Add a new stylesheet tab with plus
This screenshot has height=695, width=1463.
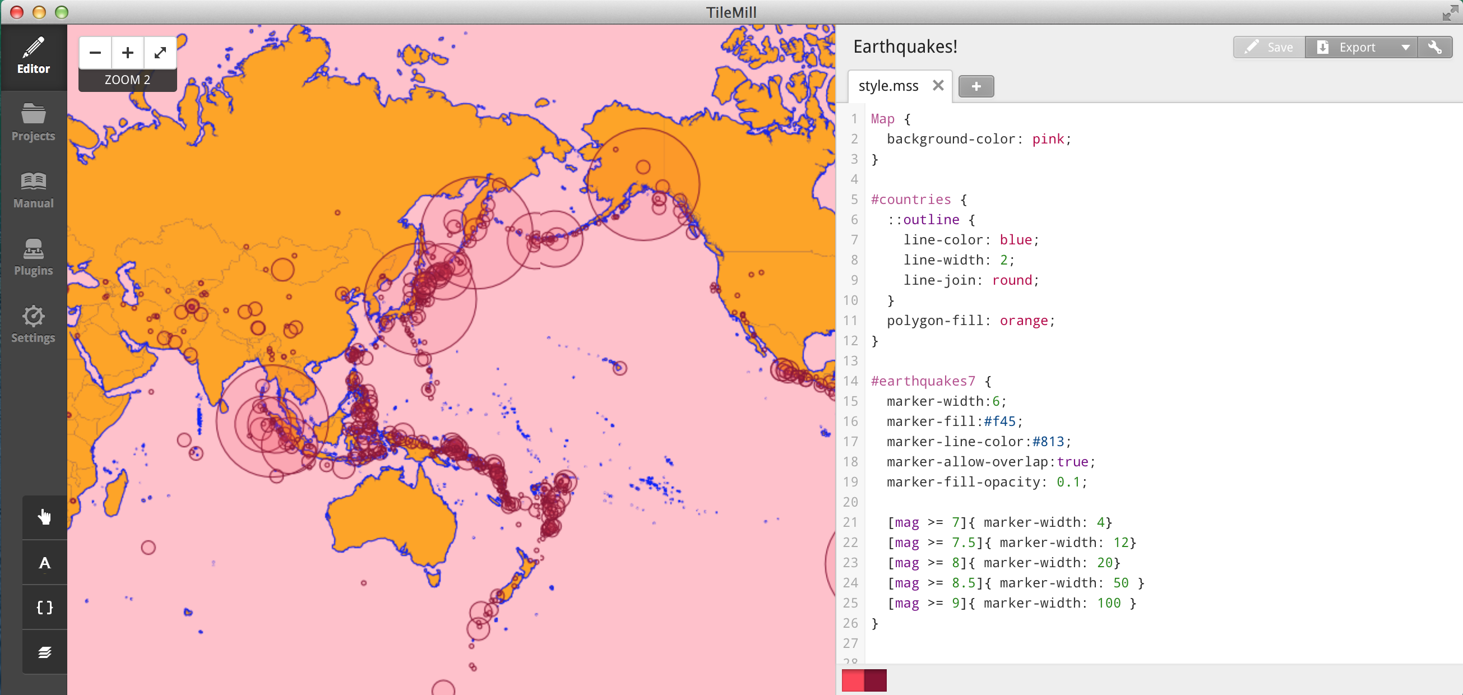tap(976, 86)
